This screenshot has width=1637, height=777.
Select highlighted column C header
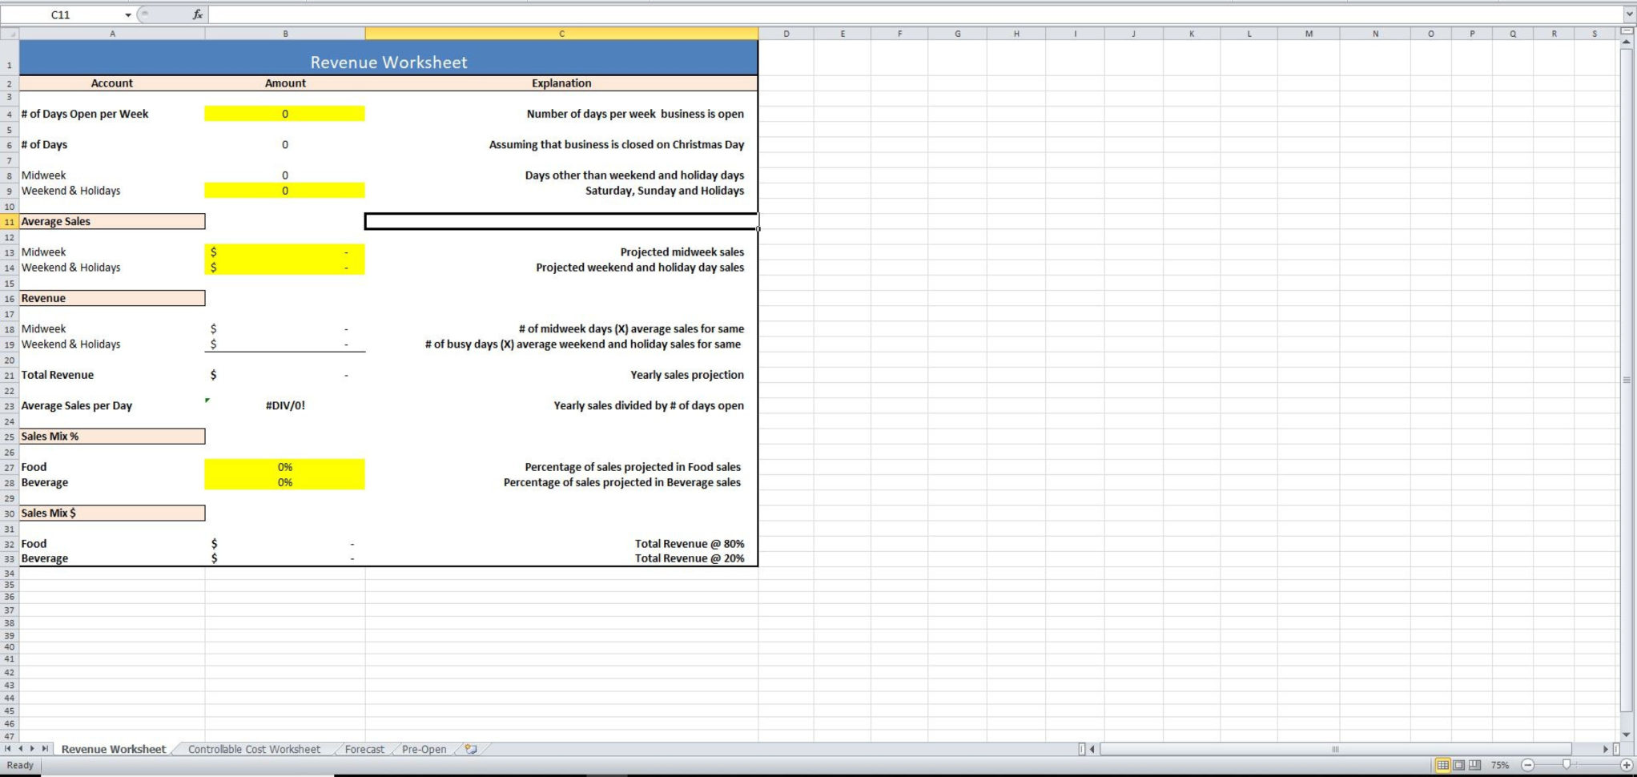point(561,34)
